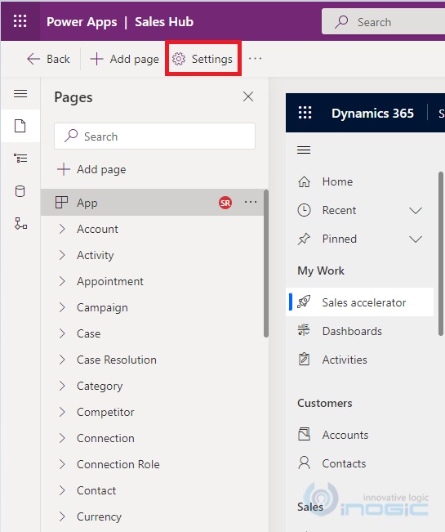
Task: Open the Power Apps app launcher waffle
Action: pyautogui.click(x=20, y=21)
